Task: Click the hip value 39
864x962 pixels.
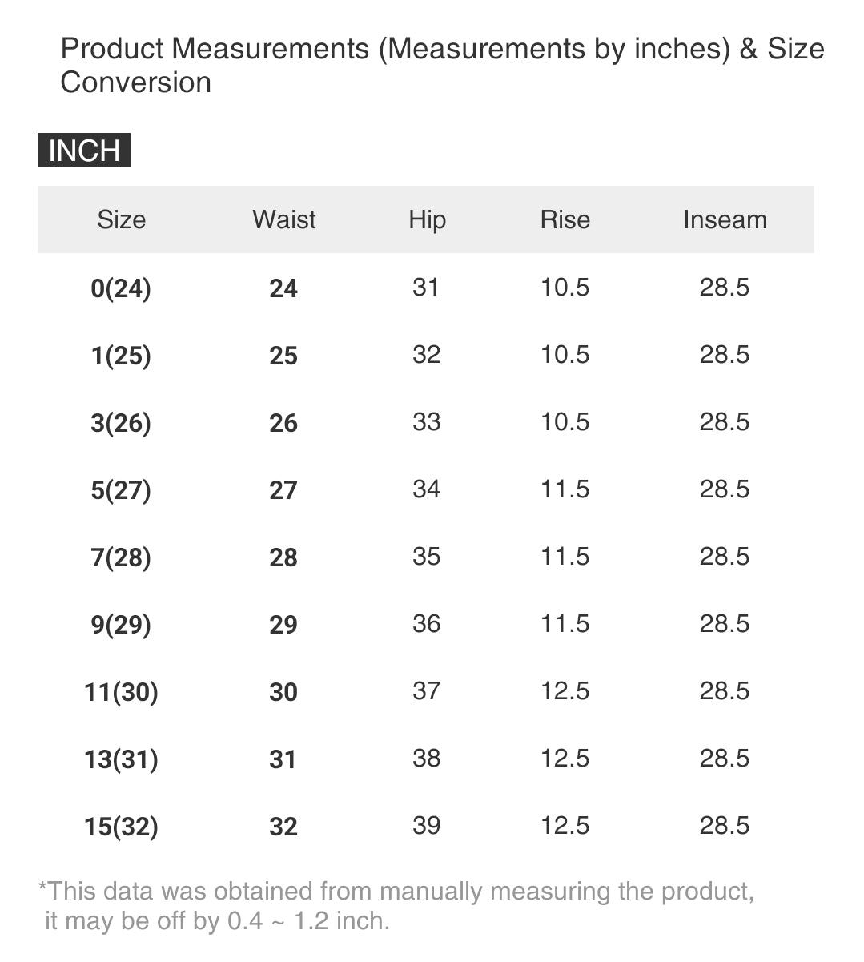Action: (426, 826)
